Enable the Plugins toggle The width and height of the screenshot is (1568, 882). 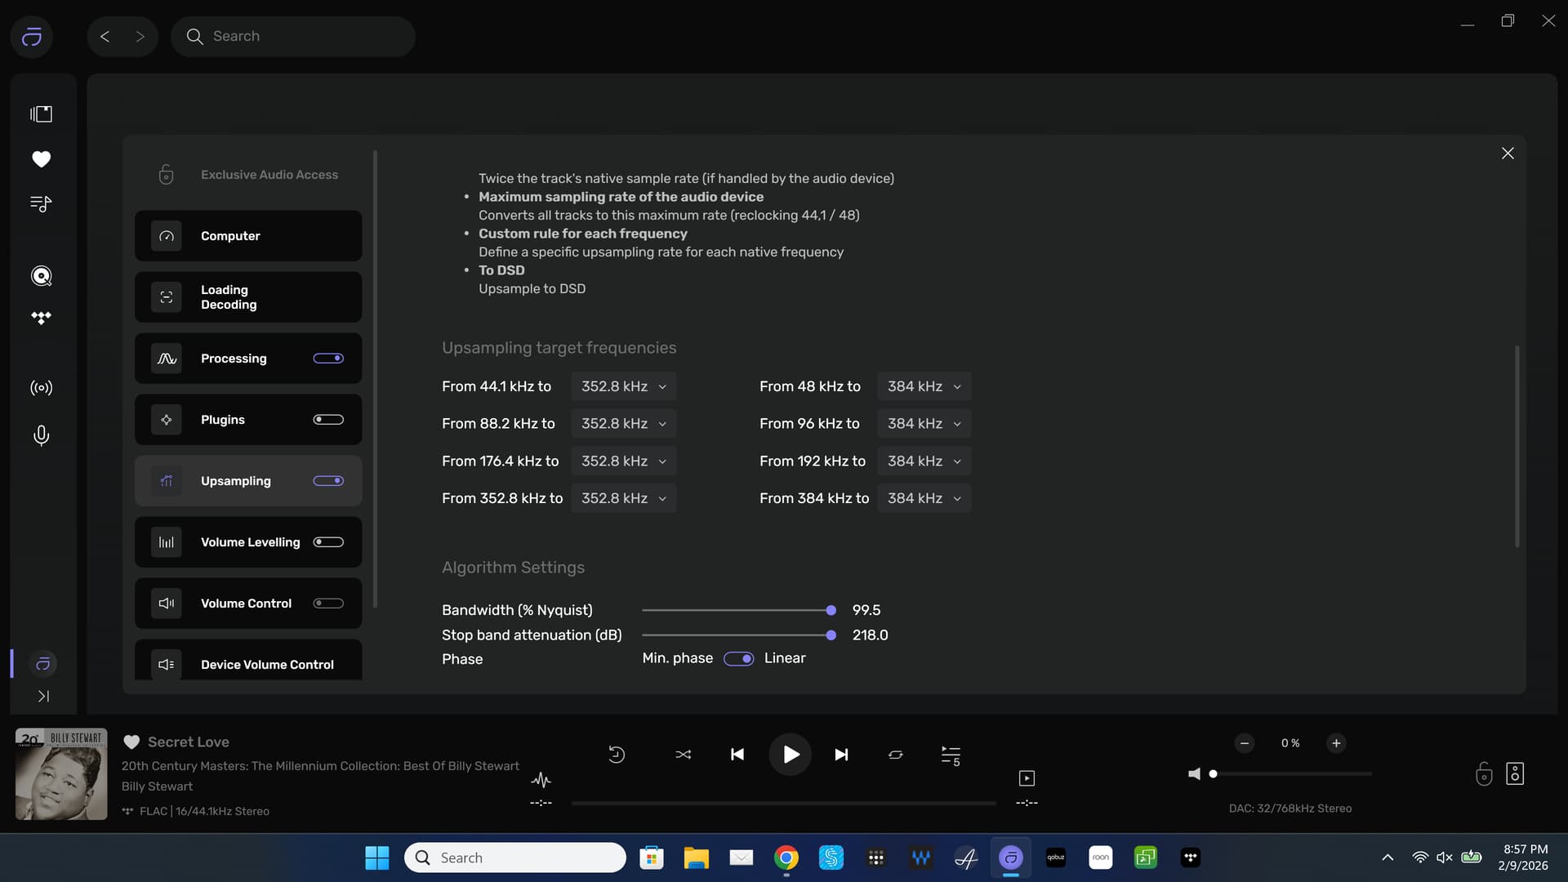click(328, 420)
